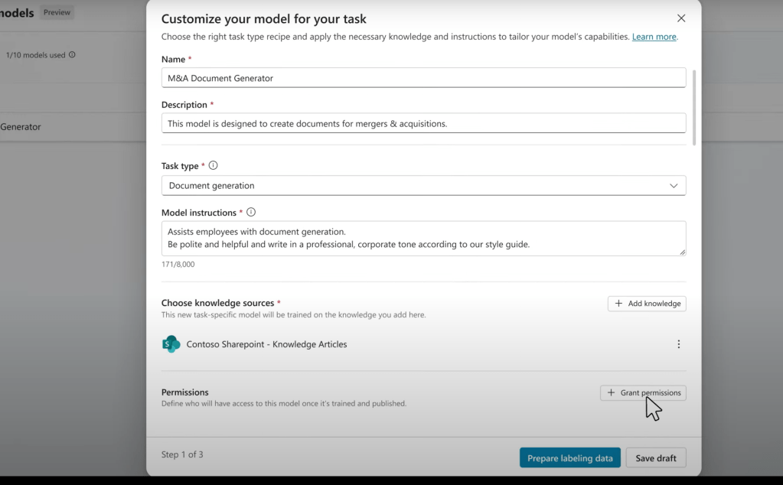Click the Grant permissions button

point(643,392)
